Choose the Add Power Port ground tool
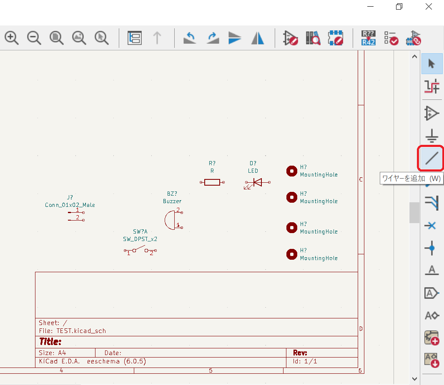Image resolution: width=444 pixels, height=385 pixels. [x=432, y=136]
